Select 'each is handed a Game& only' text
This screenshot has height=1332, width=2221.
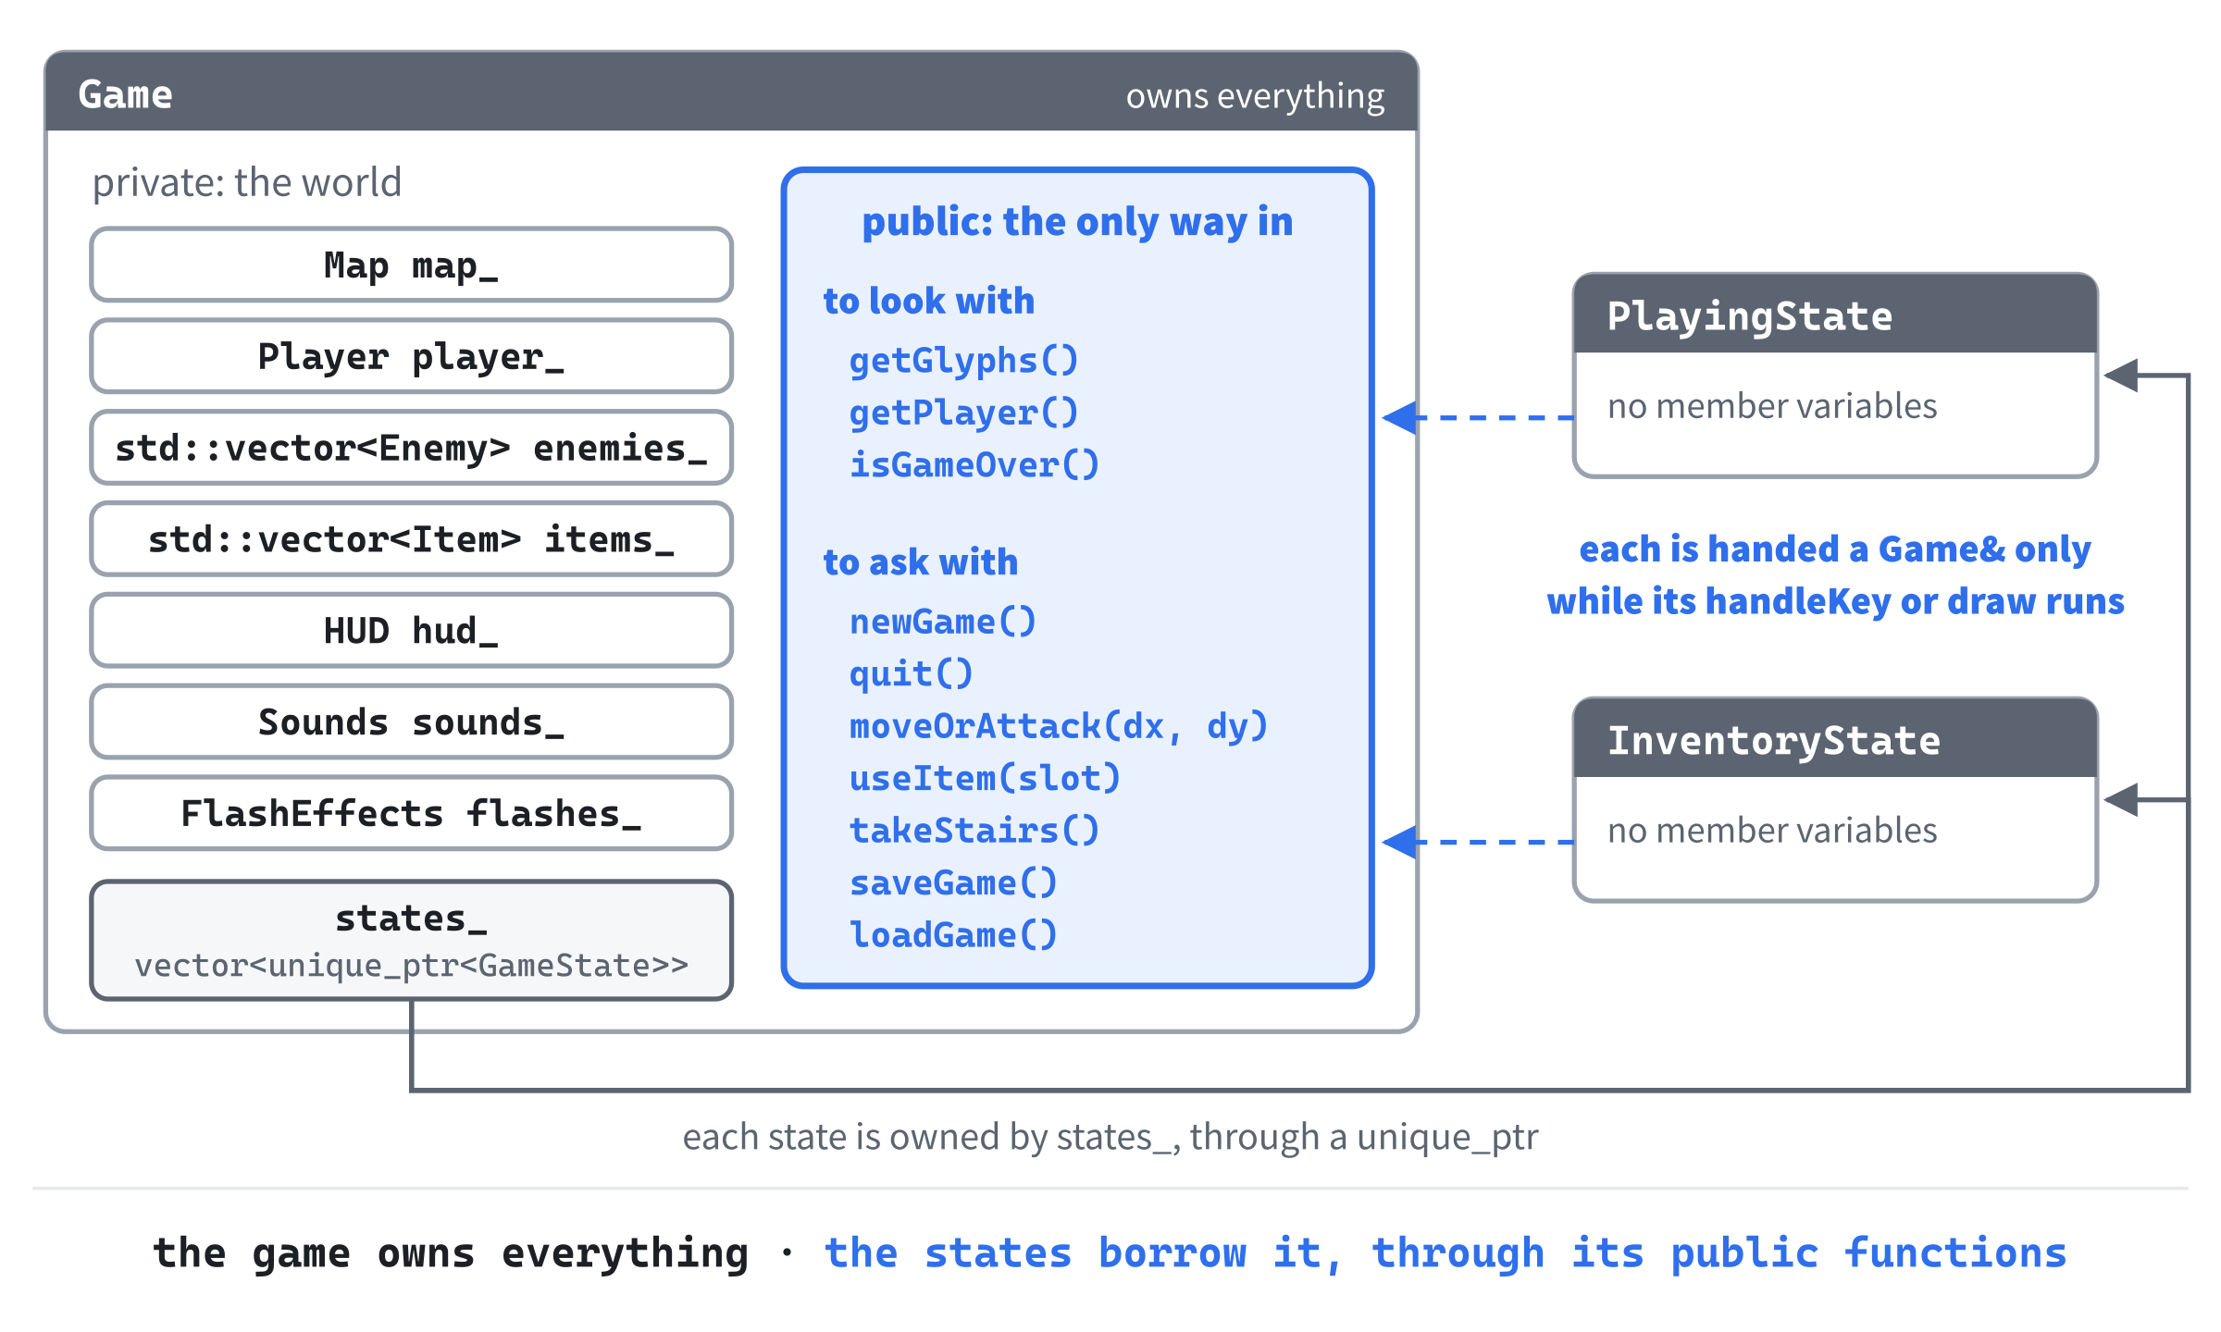[x=1835, y=549]
